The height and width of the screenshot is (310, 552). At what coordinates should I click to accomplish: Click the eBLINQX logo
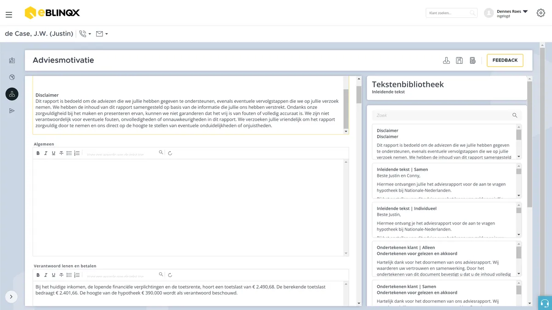point(52,13)
